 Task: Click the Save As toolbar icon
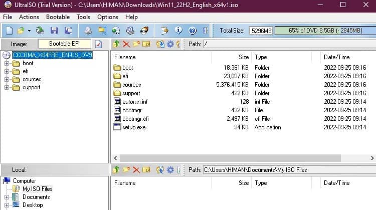click(x=68, y=31)
